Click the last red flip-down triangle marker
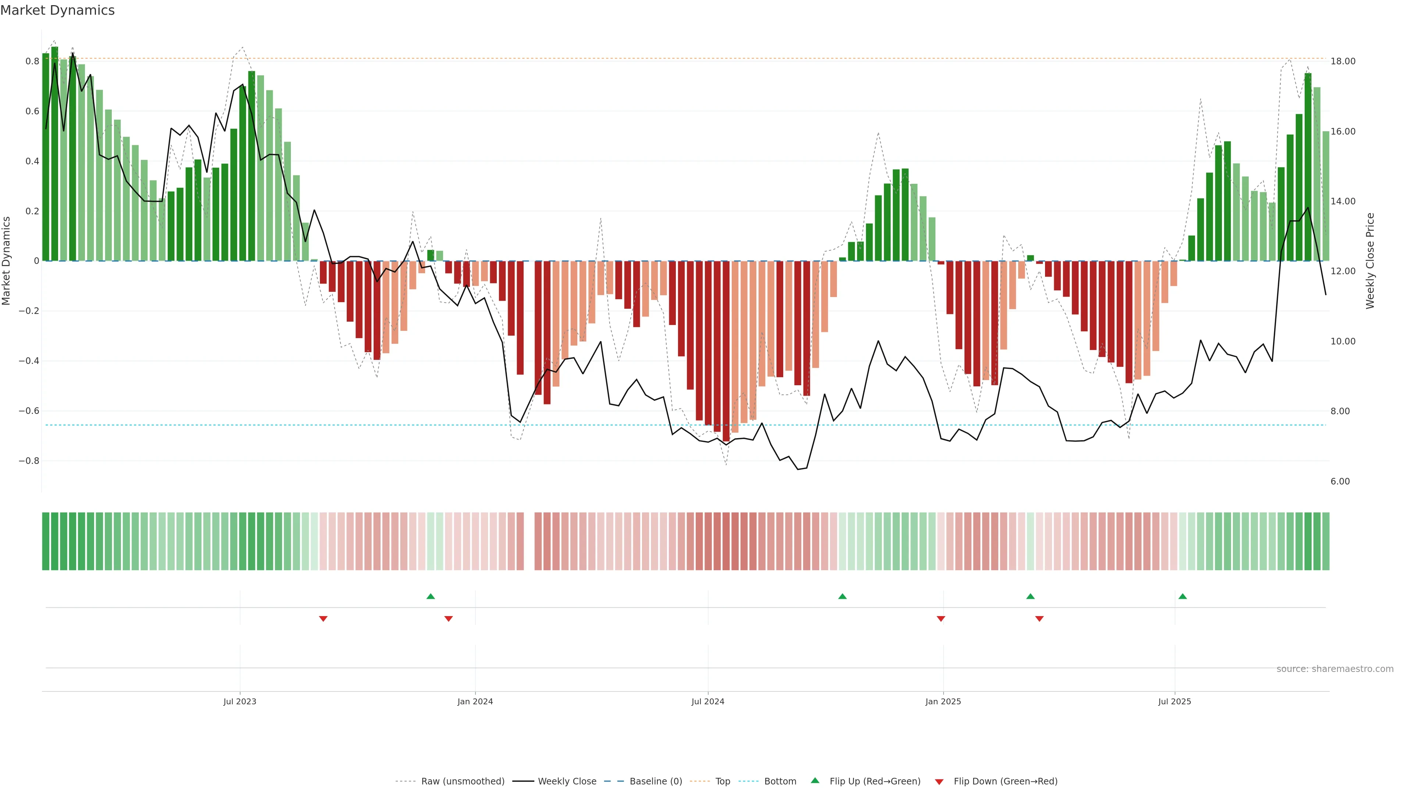 (x=1039, y=619)
